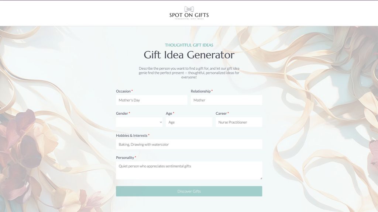Open the Gender dropdown
Screen dimensions: 378x212
pyautogui.click(x=139, y=122)
